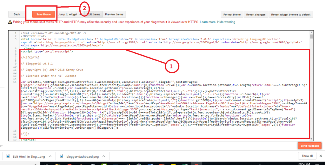Click the // BloggerJS v0.3.1 comment

[x=37, y=64]
